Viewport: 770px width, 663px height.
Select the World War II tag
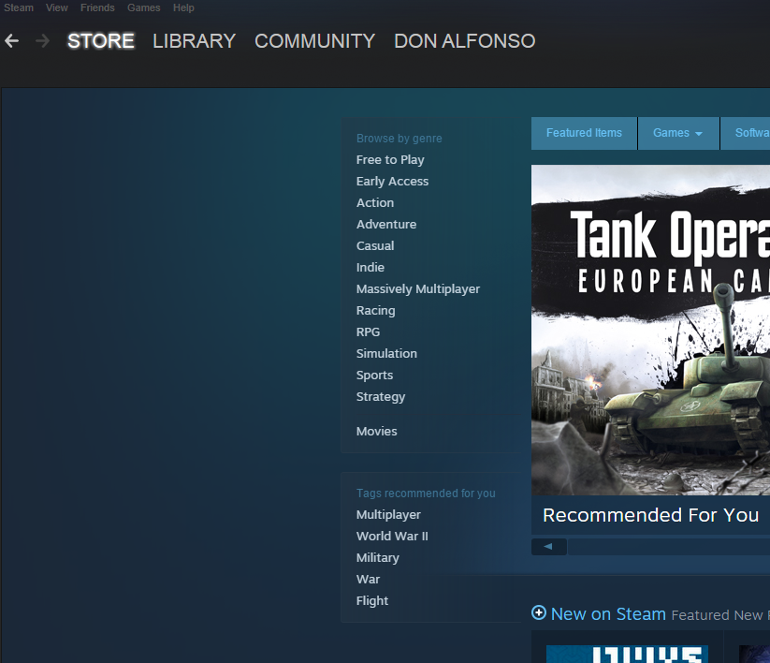(x=392, y=537)
